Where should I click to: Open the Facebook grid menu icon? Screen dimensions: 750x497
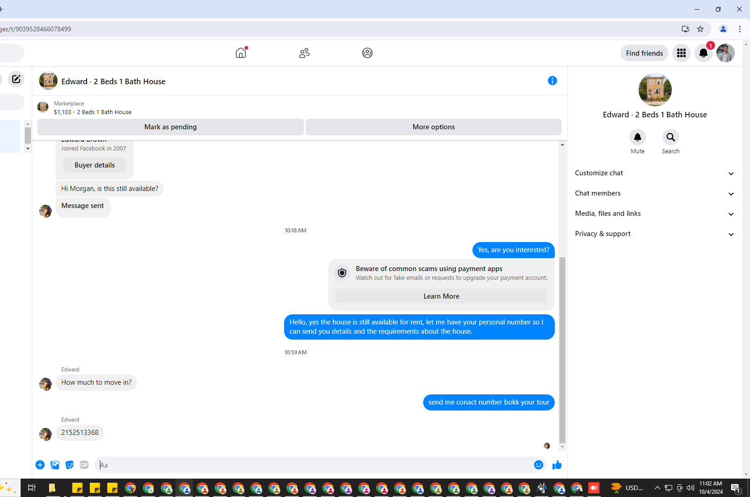click(x=681, y=53)
